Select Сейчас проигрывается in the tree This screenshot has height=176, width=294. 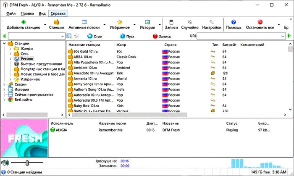[34, 95]
